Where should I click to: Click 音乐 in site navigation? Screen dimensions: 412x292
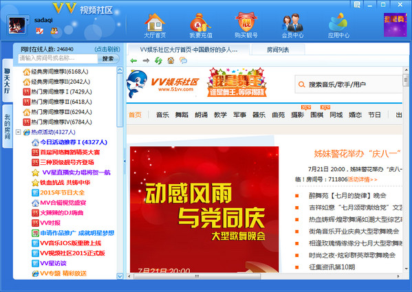[x=162, y=115]
